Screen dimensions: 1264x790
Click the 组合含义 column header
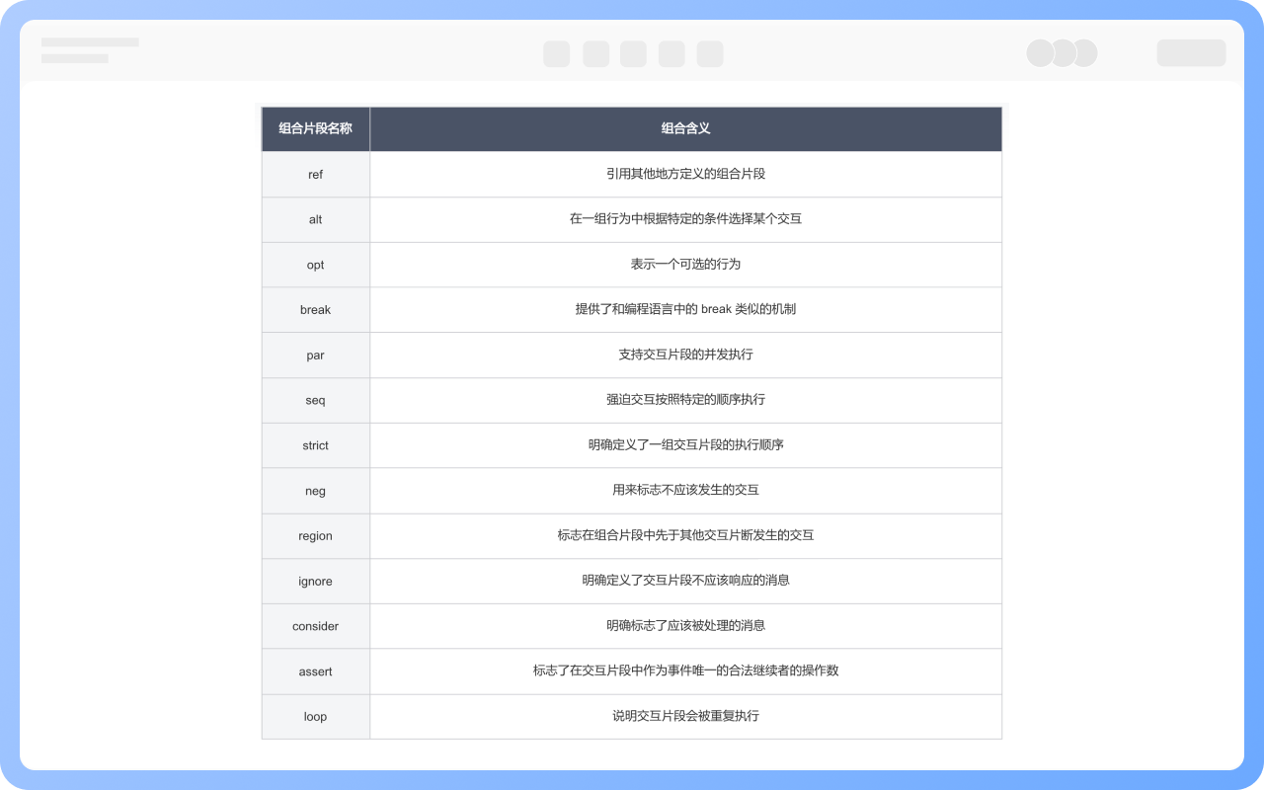click(685, 128)
